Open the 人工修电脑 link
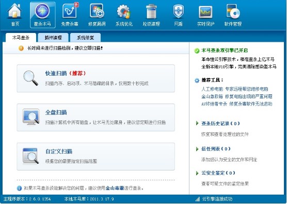 pyautogui.click(x=212, y=89)
